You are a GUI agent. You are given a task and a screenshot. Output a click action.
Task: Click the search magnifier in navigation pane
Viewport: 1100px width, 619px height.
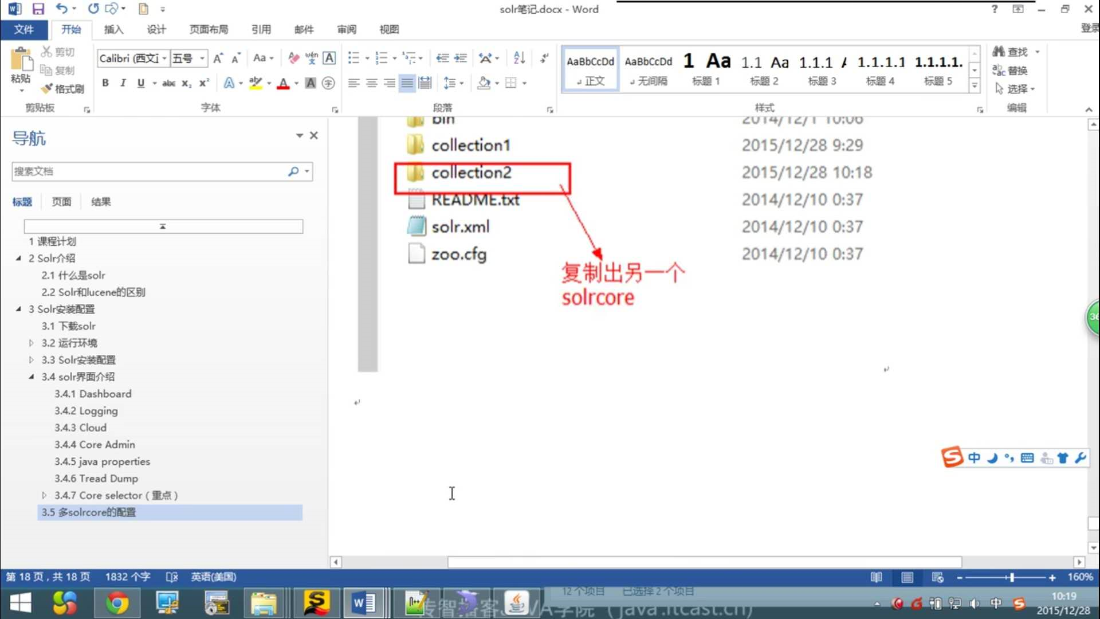pyautogui.click(x=293, y=171)
